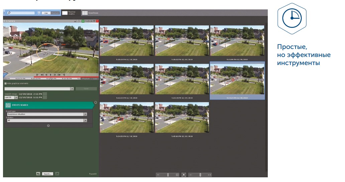The image size is (345, 182).
Task: Click the print icon in camera header
Action: (79, 21)
